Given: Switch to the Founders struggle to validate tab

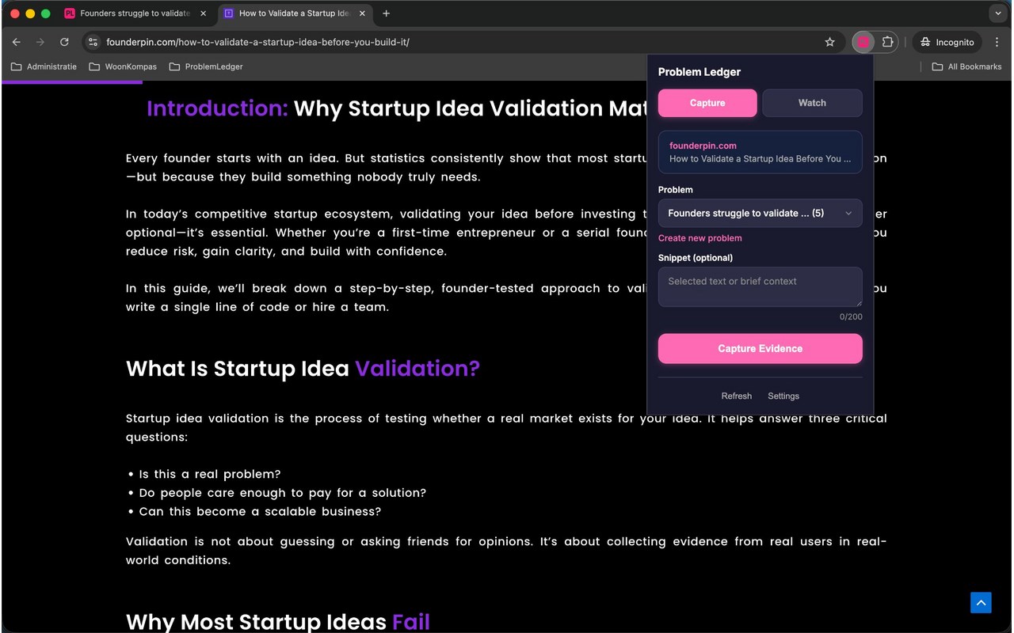Looking at the screenshot, I should (135, 13).
